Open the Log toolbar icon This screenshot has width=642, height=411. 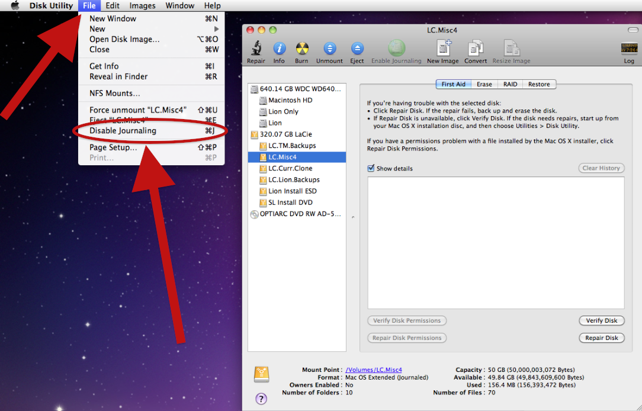pyautogui.click(x=629, y=48)
